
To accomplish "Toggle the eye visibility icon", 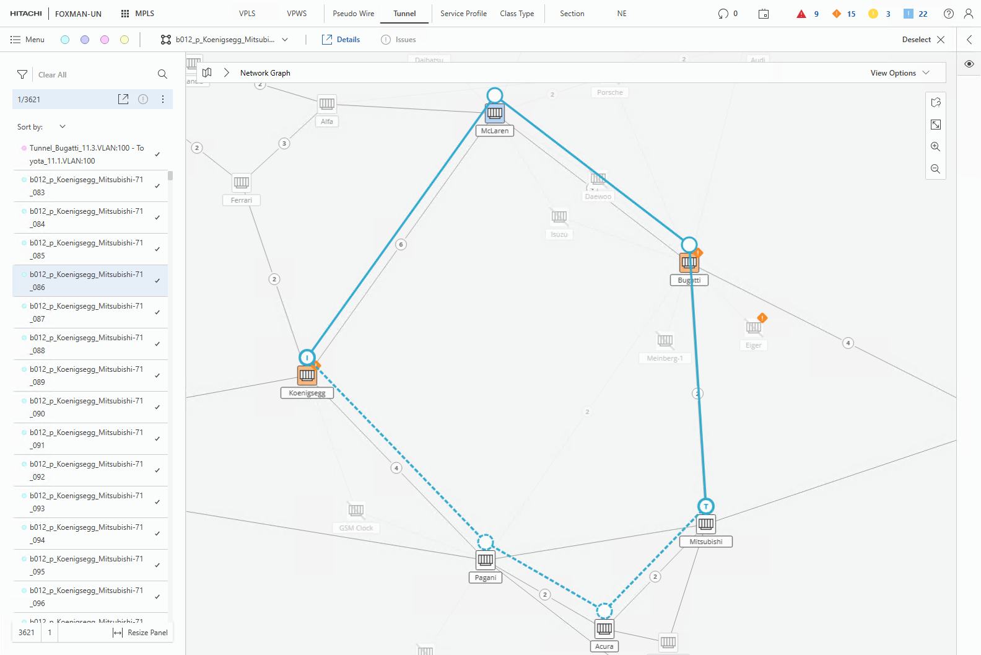I will 969,64.
